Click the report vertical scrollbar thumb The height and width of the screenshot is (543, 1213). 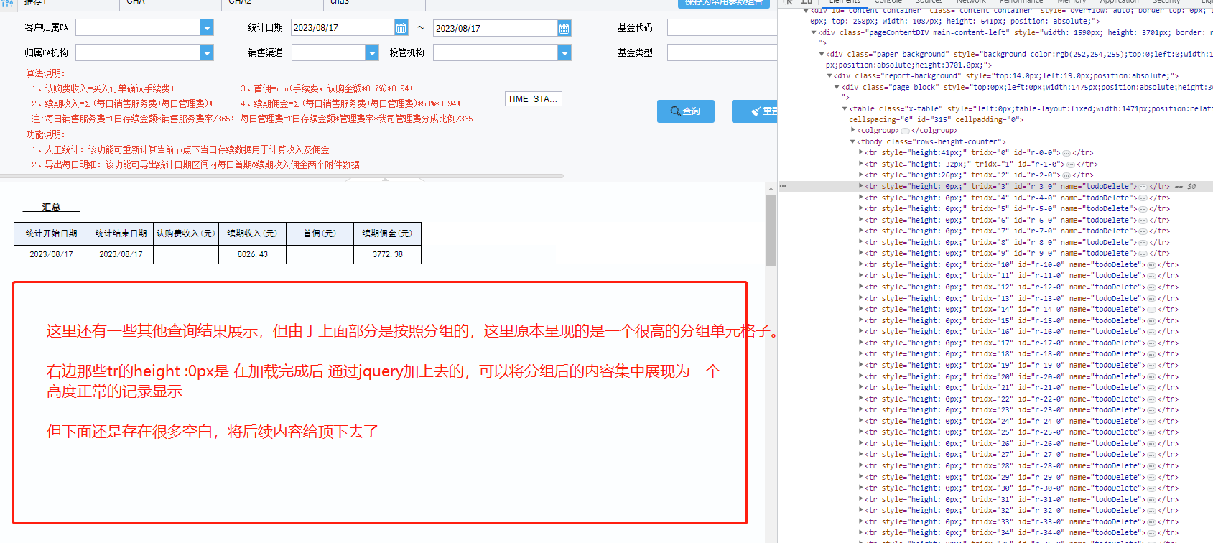pos(771,230)
